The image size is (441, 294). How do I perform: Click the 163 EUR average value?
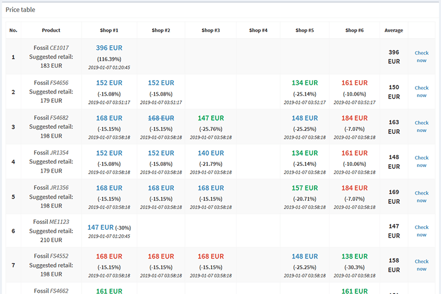394,126
